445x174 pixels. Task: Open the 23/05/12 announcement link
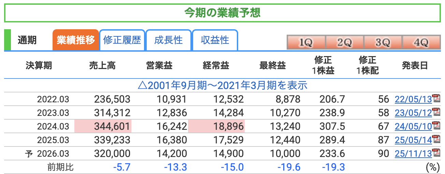(413, 113)
